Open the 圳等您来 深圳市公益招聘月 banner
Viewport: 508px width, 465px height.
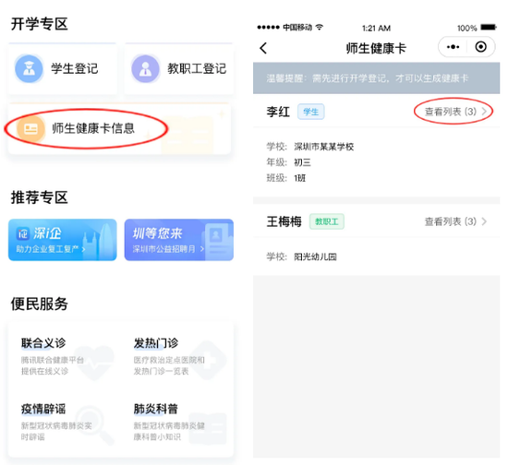[x=179, y=240]
